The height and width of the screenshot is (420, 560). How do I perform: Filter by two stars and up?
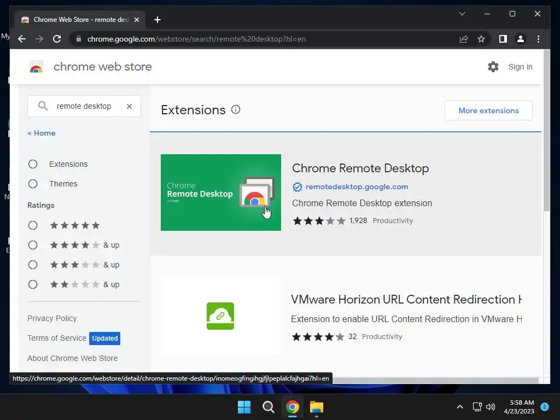33,284
